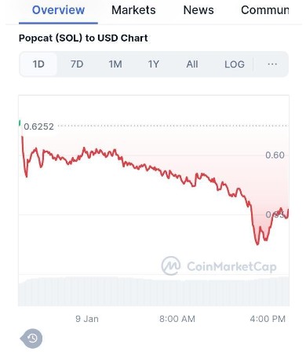The image size is (306, 355).
Task: Click the volume bars area below the chart
Action: (x=154, y=291)
